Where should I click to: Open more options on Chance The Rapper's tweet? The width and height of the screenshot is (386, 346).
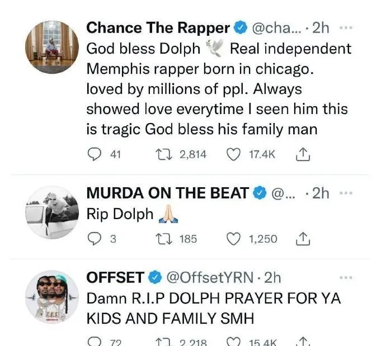347,28
